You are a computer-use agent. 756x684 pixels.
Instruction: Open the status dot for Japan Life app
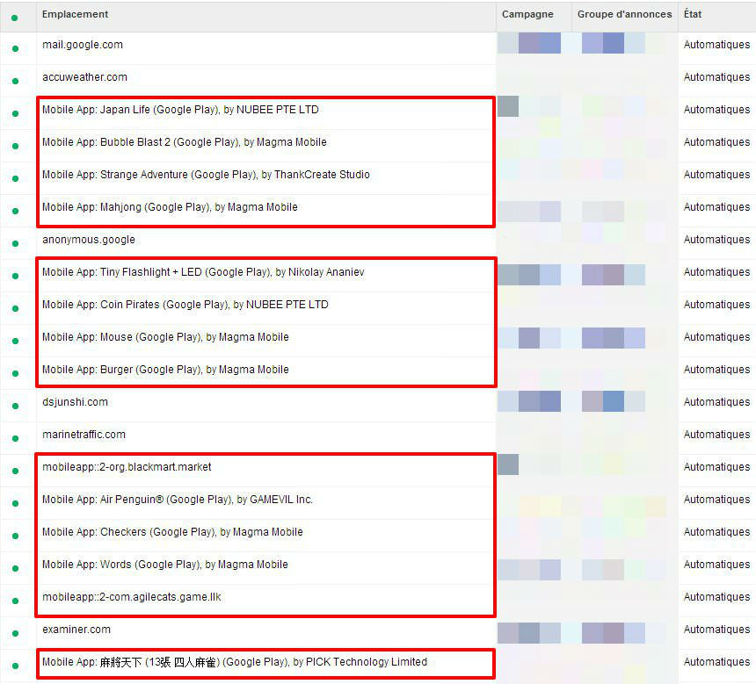pos(15,113)
